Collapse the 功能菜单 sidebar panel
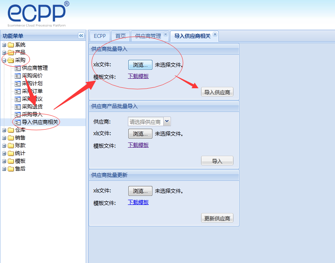The height and width of the screenshot is (263, 335). click(81, 35)
